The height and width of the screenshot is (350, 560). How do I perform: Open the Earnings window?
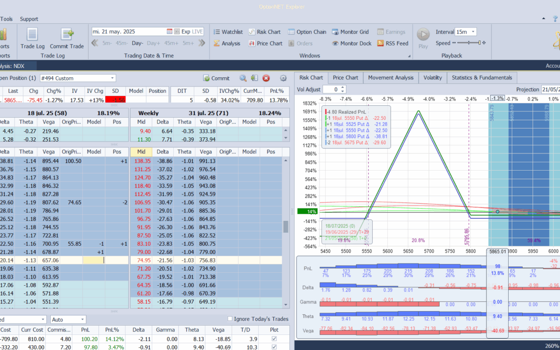(x=391, y=32)
